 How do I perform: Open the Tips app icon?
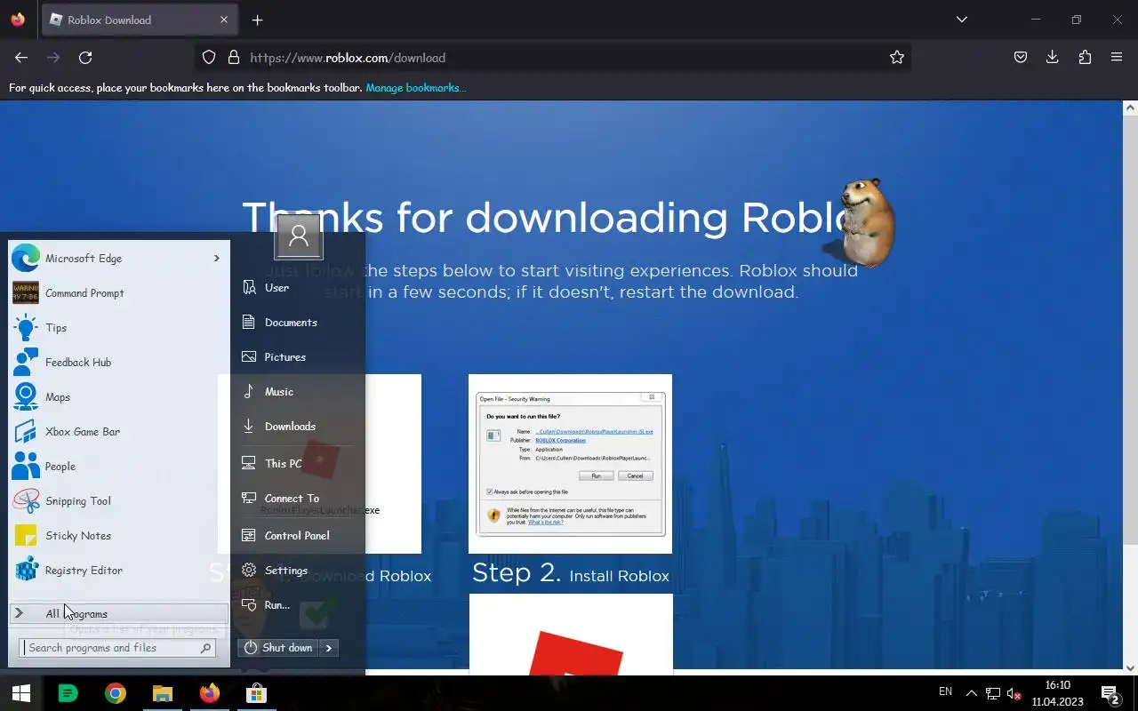(x=26, y=328)
